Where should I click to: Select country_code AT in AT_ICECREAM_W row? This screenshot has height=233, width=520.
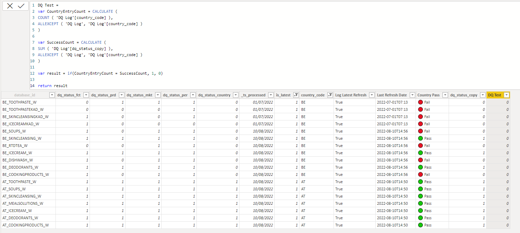[x=303, y=211]
